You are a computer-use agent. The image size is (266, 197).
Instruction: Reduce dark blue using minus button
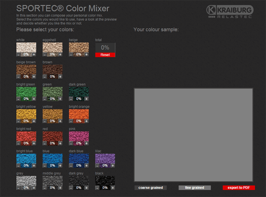click(x=71, y=165)
